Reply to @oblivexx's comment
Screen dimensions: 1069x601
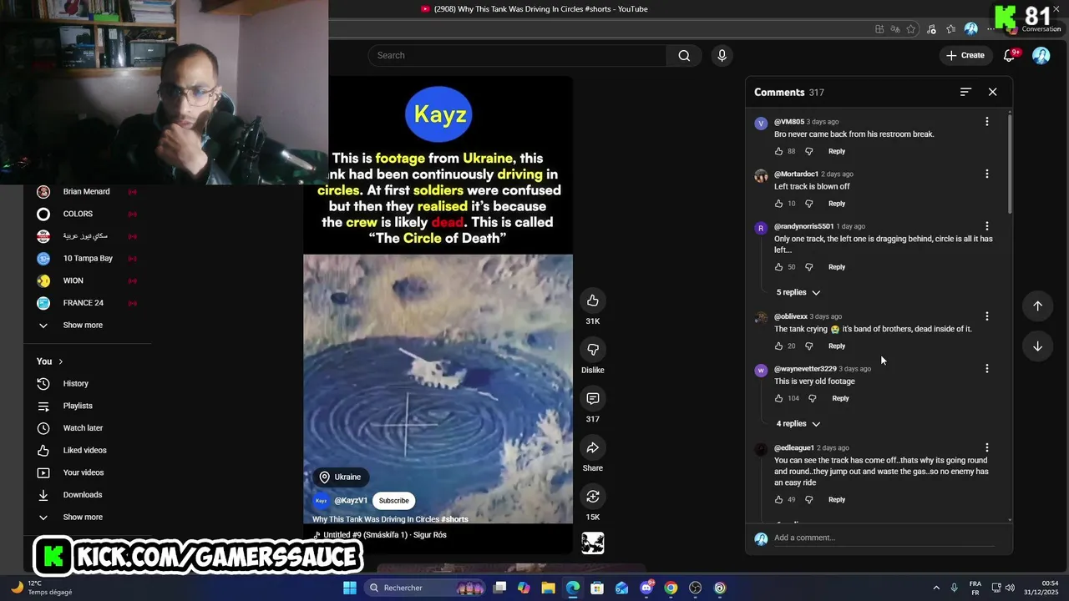tap(837, 346)
